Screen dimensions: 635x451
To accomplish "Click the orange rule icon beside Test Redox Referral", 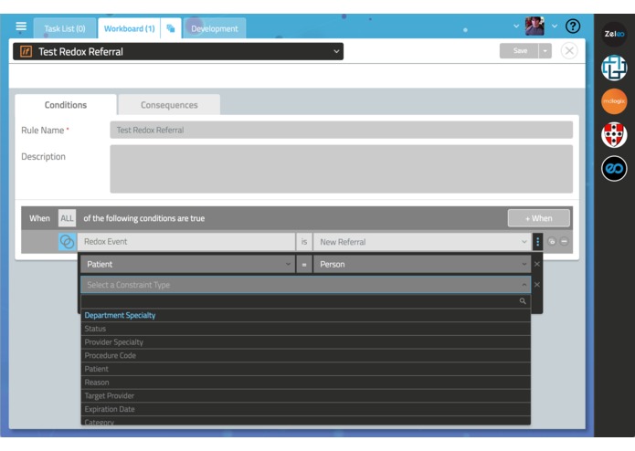I will click(x=26, y=51).
